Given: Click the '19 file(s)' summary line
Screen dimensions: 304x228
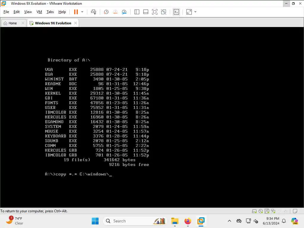Looking at the screenshot, I should tap(77, 160).
